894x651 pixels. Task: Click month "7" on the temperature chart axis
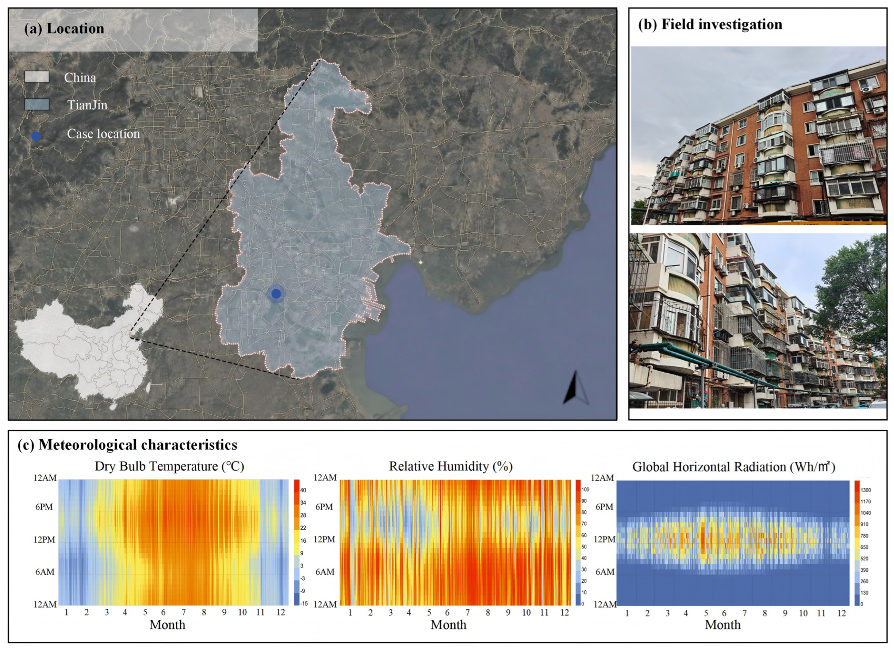[x=183, y=612]
